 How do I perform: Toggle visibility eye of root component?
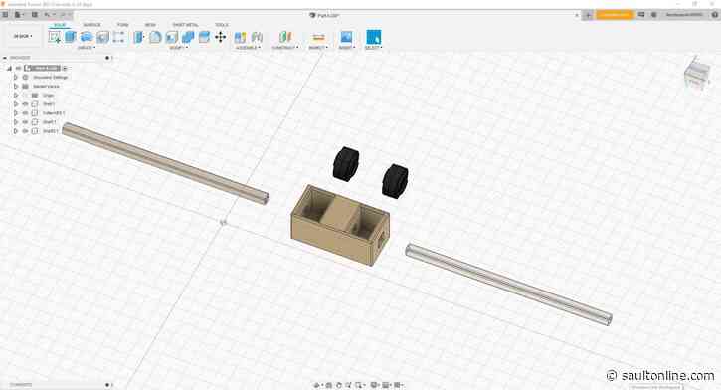click(18, 68)
